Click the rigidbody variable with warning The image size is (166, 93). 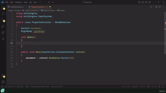39,31
